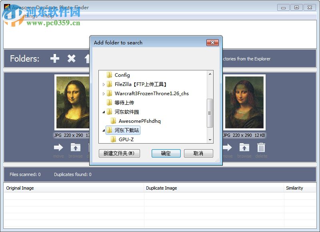Click the 取消 cancel button

click(198, 153)
